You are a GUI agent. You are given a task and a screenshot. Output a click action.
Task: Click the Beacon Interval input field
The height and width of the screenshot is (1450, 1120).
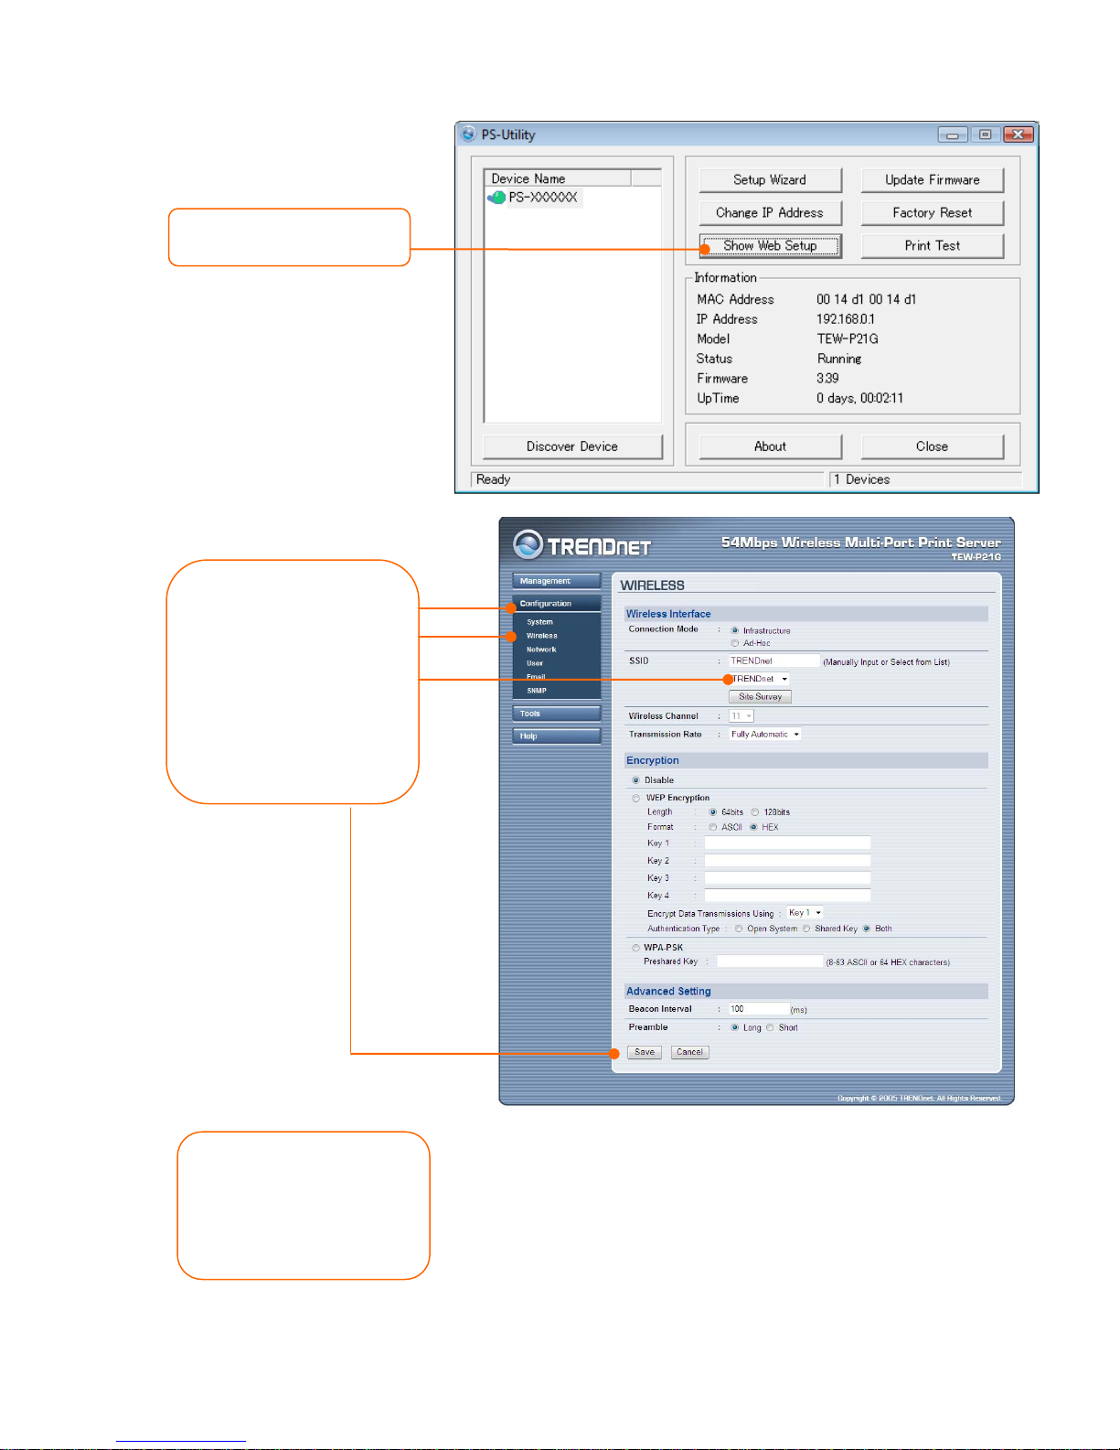tap(758, 1009)
